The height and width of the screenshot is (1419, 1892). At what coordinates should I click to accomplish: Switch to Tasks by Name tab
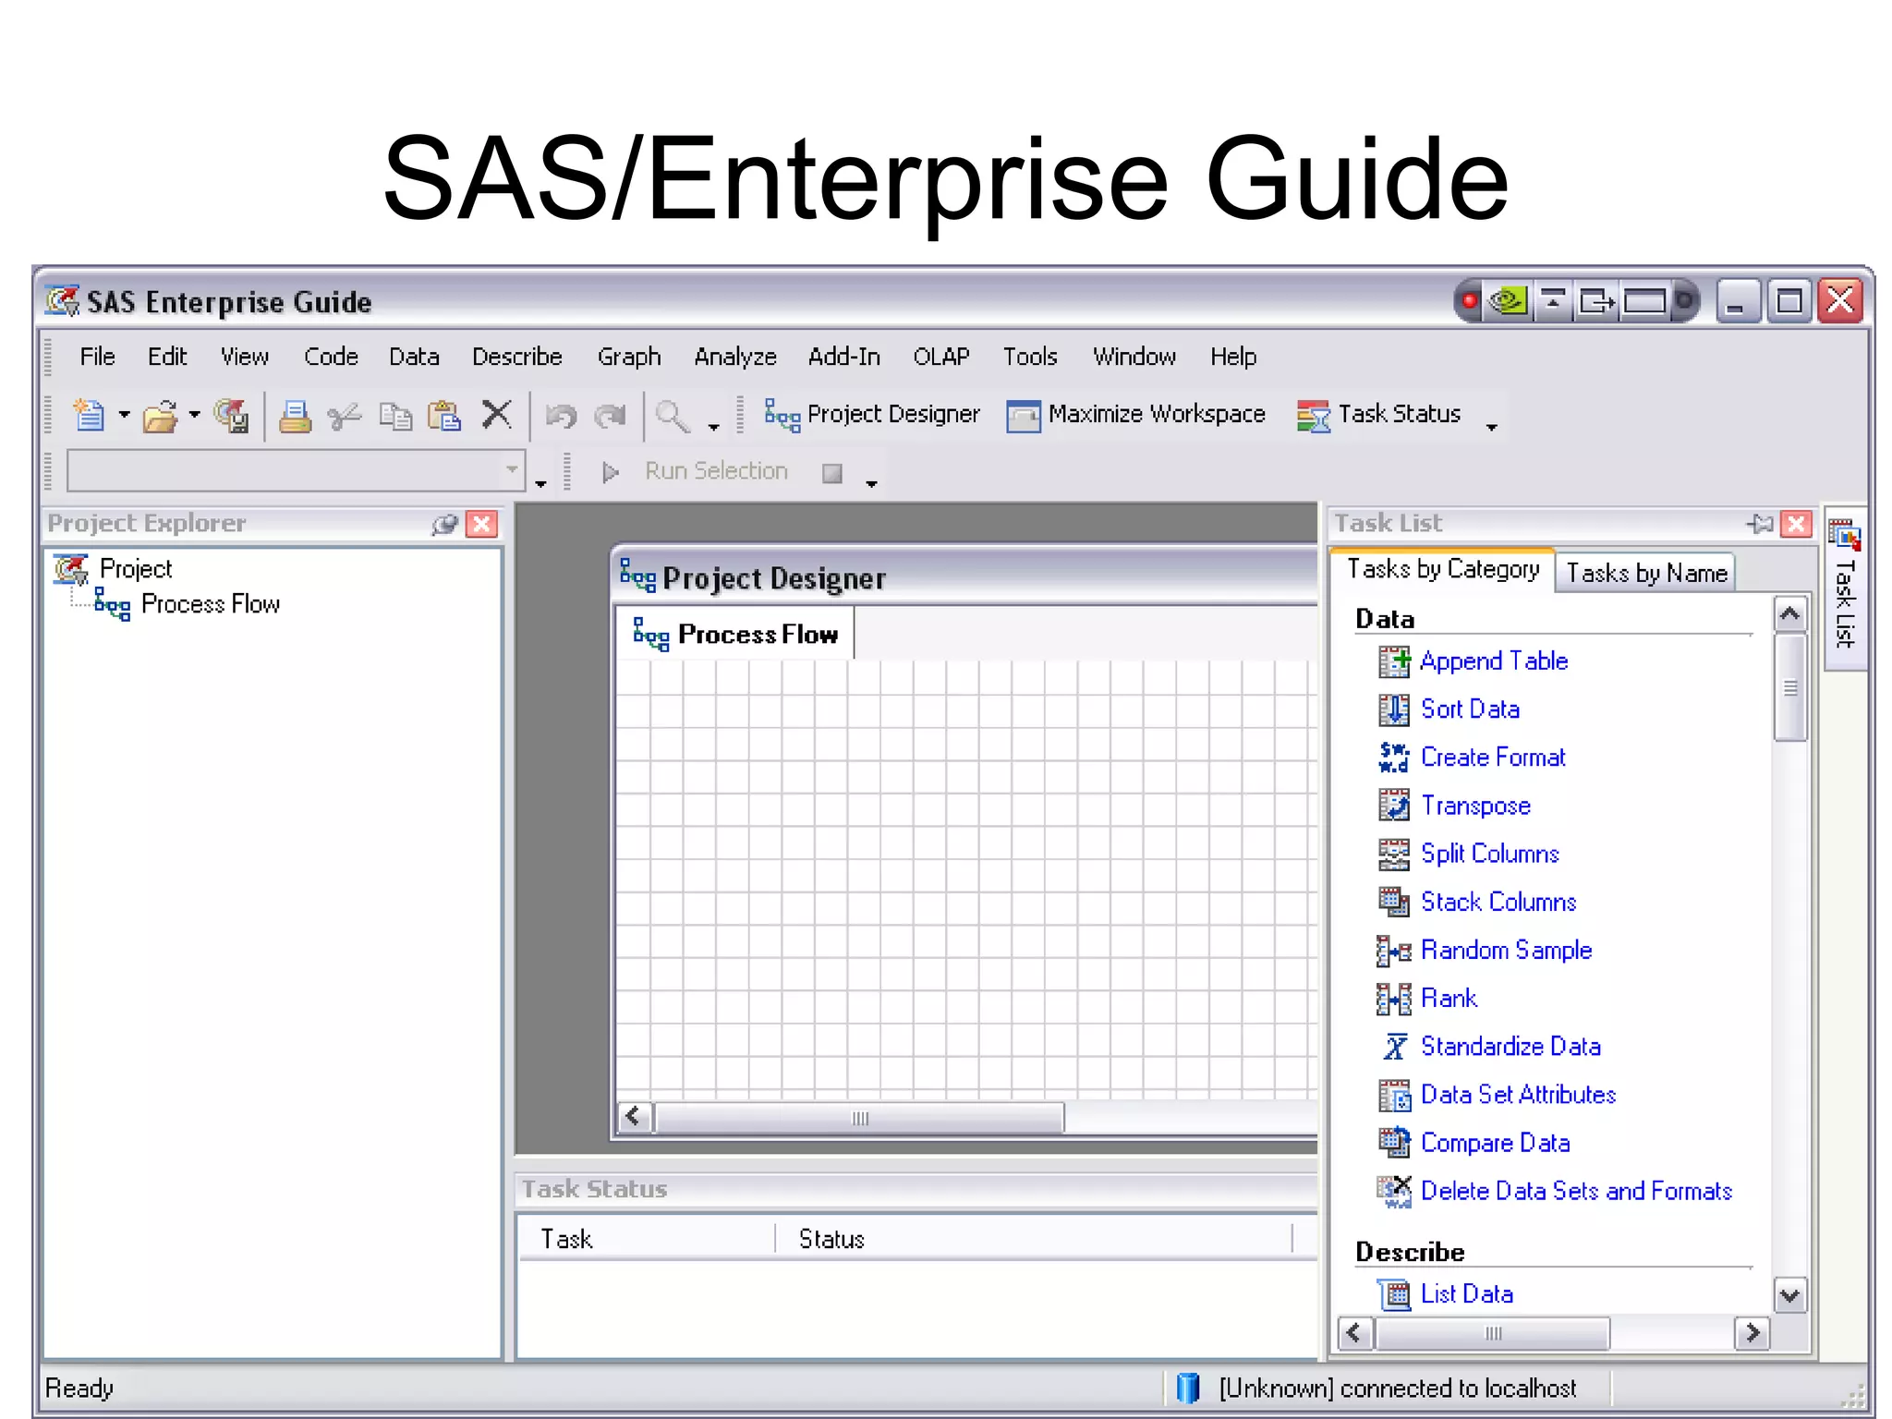click(1646, 573)
